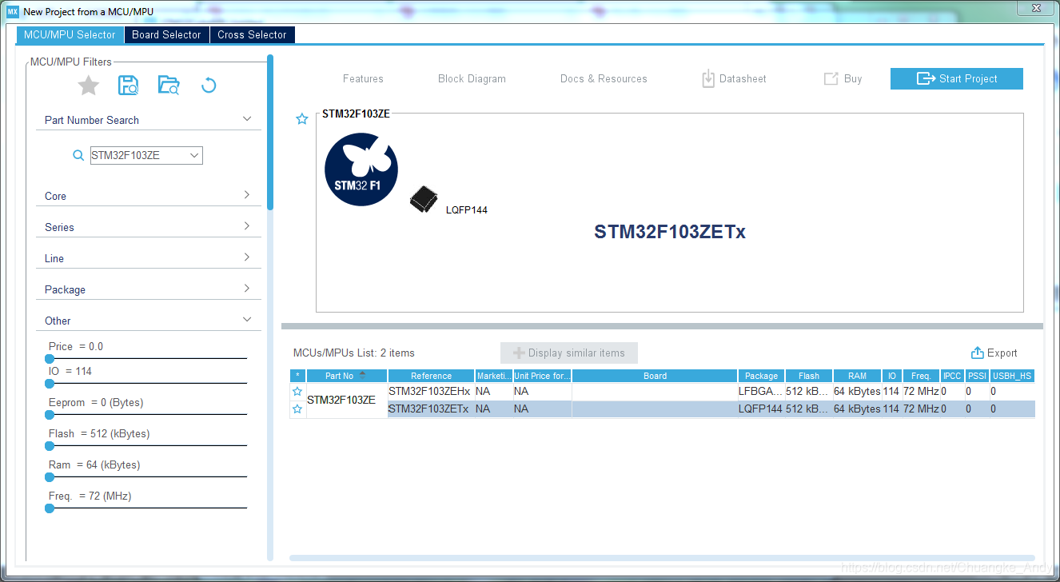Expand the Line filter section
1060x582 pixels.
point(246,257)
